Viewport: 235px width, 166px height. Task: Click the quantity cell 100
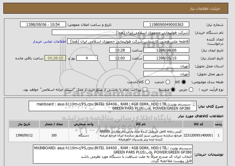click(54, 135)
